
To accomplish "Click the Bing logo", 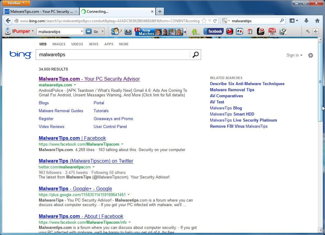I will (x=20, y=54).
